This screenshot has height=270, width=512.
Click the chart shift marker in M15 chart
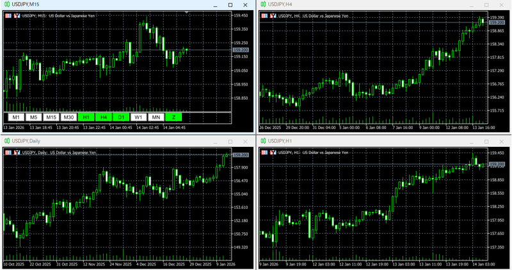186,13
